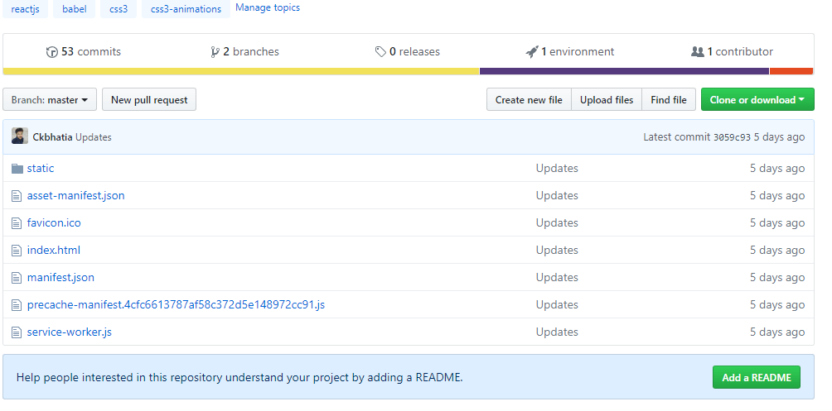Open latest commit hash 3059c93

coord(732,137)
